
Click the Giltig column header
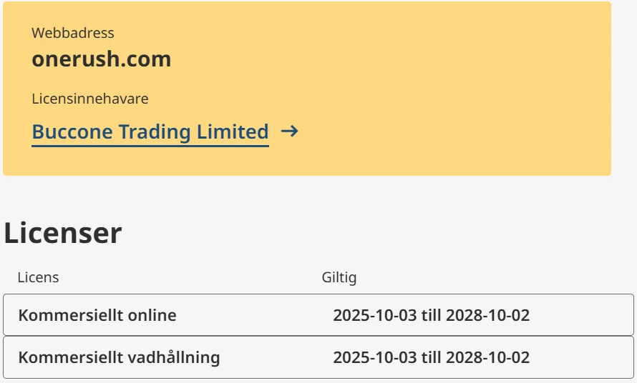coord(339,277)
